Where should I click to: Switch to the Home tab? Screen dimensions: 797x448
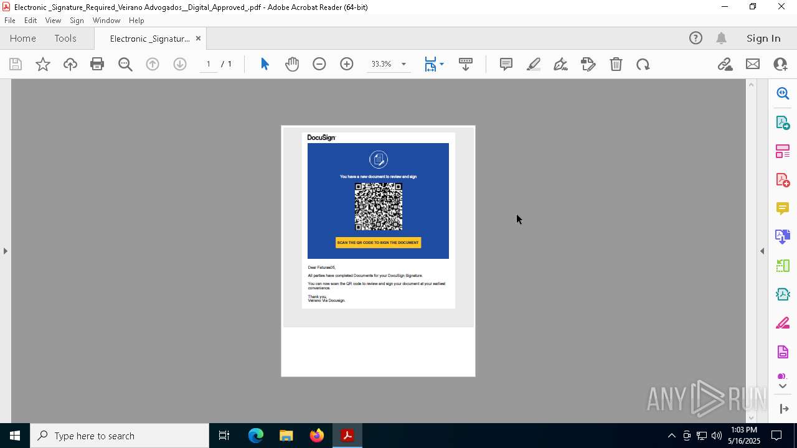tap(23, 38)
